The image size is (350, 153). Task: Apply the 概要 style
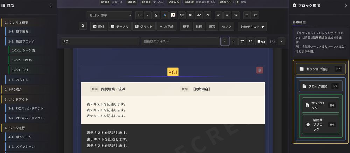186,26
